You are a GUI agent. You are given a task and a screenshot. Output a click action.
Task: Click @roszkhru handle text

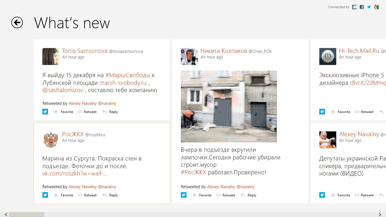(95, 135)
